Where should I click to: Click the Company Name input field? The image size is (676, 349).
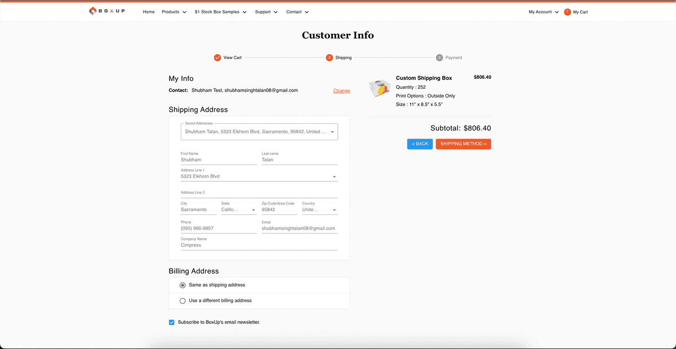259,245
